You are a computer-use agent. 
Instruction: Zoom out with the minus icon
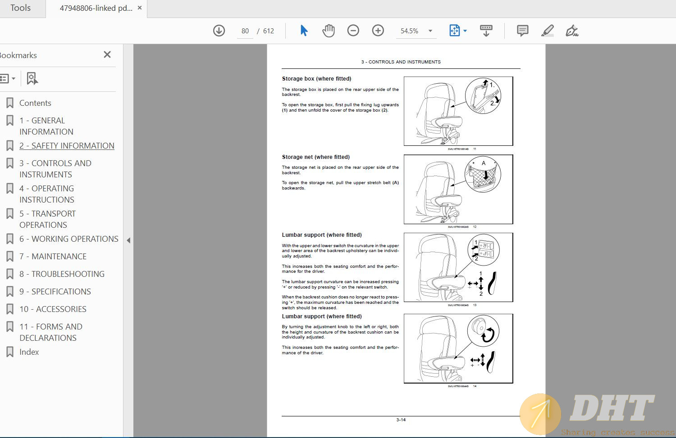pos(353,31)
